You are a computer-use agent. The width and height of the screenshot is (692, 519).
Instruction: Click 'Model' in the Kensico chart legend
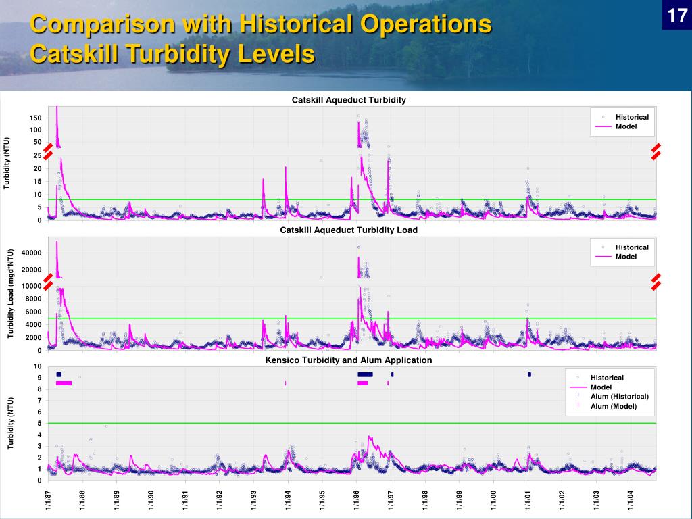(601, 387)
